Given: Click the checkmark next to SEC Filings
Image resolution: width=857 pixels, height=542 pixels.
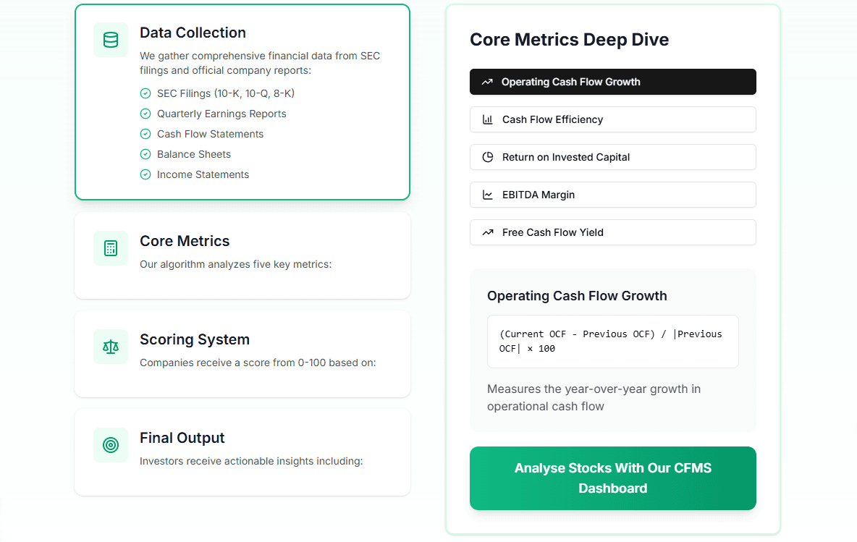Looking at the screenshot, I should [145, 93].
